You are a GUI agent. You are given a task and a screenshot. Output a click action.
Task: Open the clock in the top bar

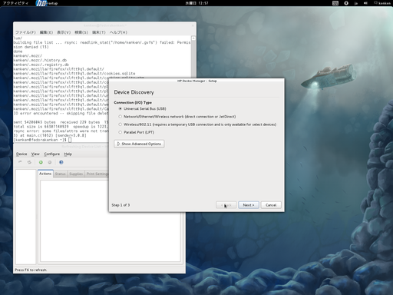pos(196,3)
